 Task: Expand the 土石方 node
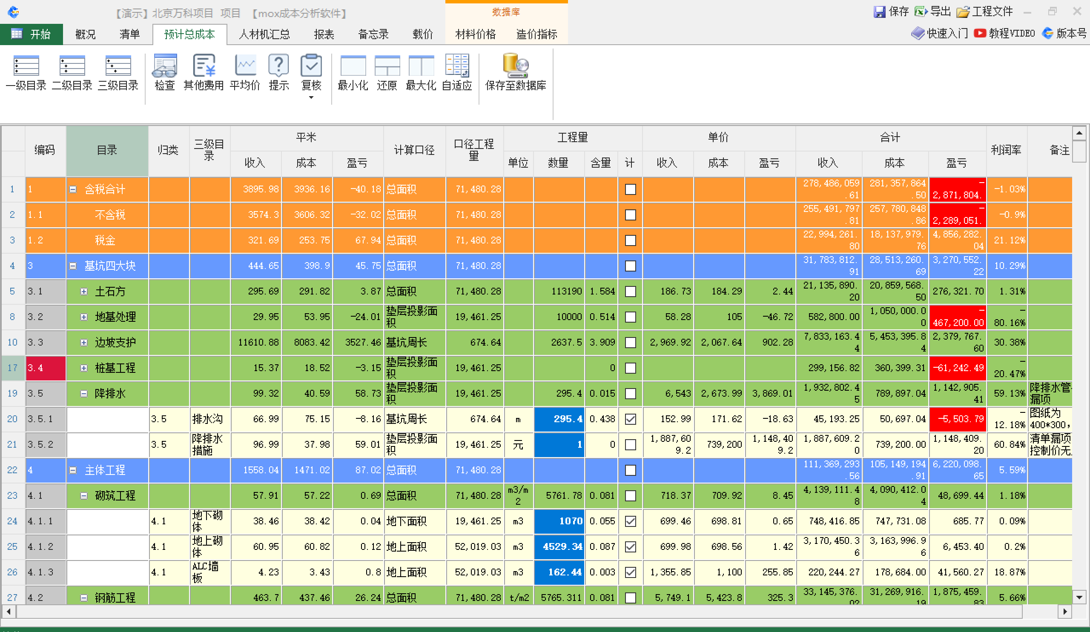coord(84,292)
